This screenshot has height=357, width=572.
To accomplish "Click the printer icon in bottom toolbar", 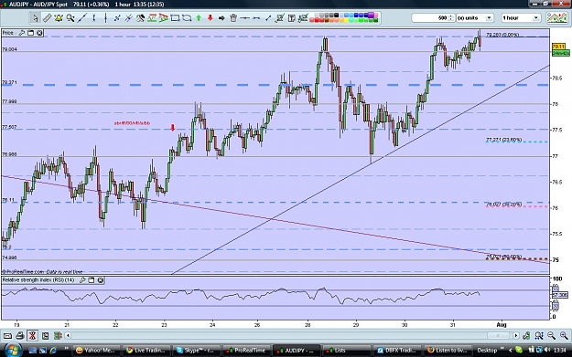I will 20,335.
